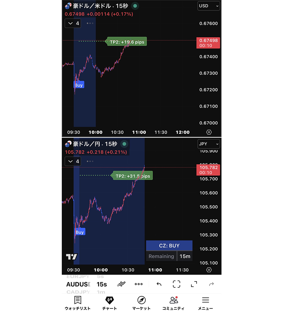Viewport: 283px width, 317px height.
Task: Tap the AUDUSD symbol selector
Action: (78, 284)
